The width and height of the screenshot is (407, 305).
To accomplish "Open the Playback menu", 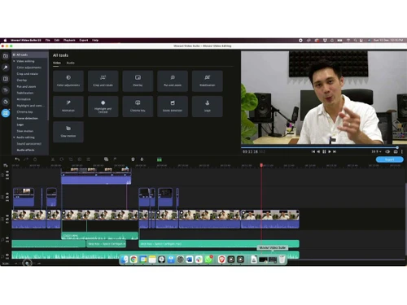I will pyautogui.click(x=69, y=40).
